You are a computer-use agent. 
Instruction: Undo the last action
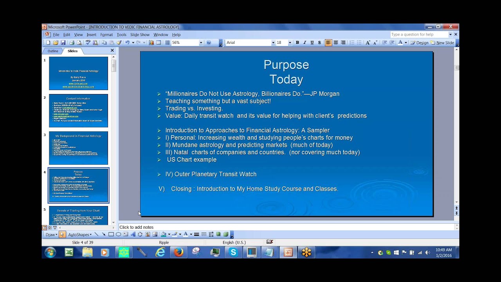point(127,43)
